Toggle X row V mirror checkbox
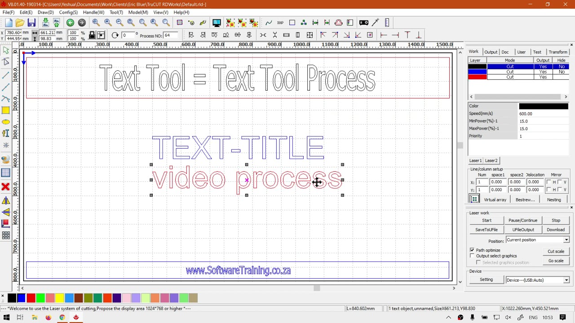This screenshot has width=575, height=323. click(560, 182)
